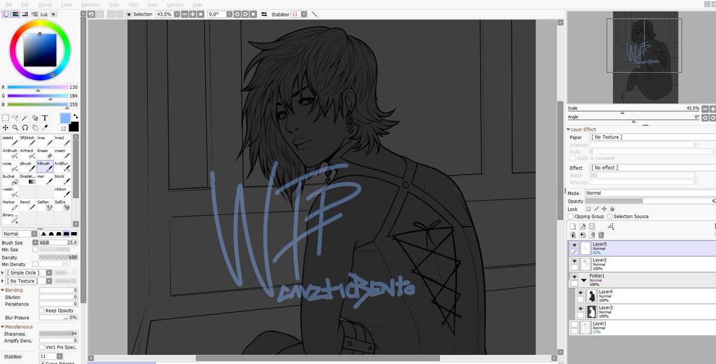Screen dimensions: 716x364
Task: Toggle selection visibility eye in toolbar
Action: [x=129, y=14]
